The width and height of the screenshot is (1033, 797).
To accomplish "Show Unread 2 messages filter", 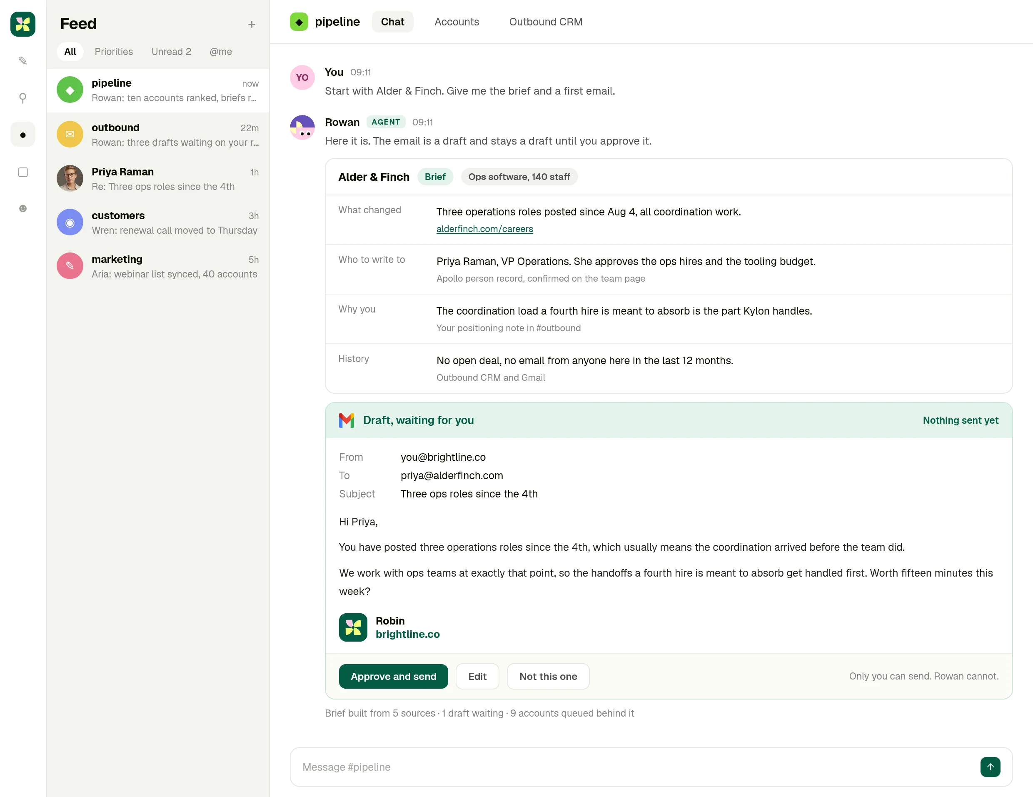I will coord(171,52).
